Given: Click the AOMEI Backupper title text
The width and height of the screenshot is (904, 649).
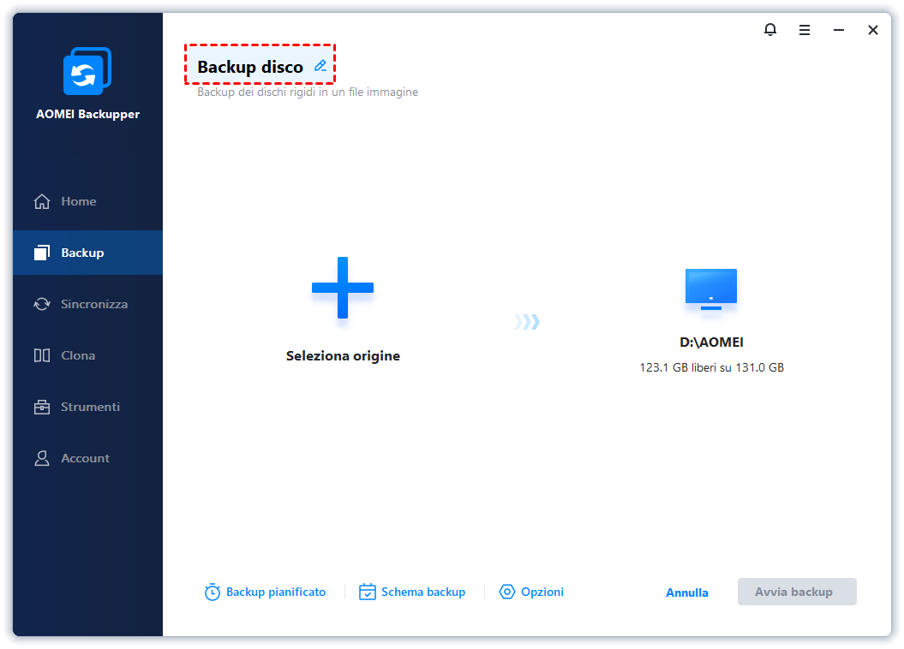Looking at the screenshot, I should [x=87, y=114].
